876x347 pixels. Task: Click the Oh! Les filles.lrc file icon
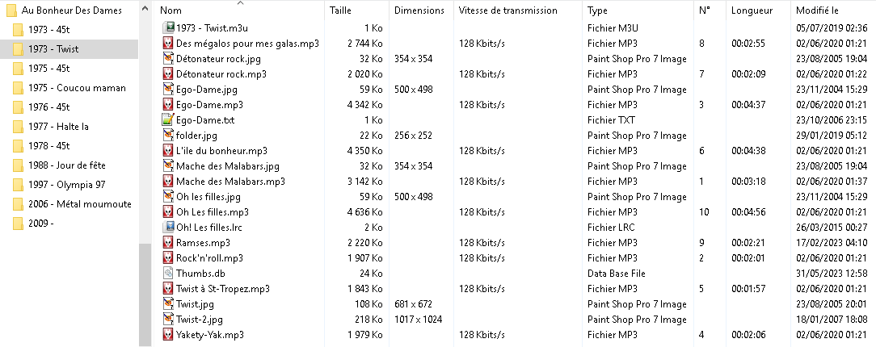tap(167, 227)
